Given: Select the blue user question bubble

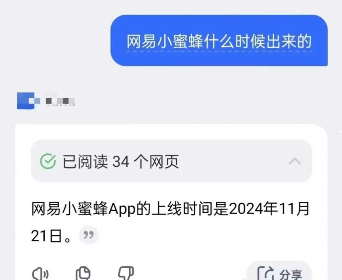Looking at the screenshot, I should pos(219,40).
